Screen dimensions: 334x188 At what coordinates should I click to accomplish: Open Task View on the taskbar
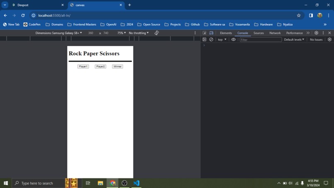pyautogui.click(x=88, y=183)
